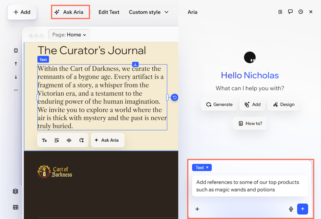Screen dimensions: 321x219
Task: Send the prompt with the blue arrow button
Action: point(303,209)
